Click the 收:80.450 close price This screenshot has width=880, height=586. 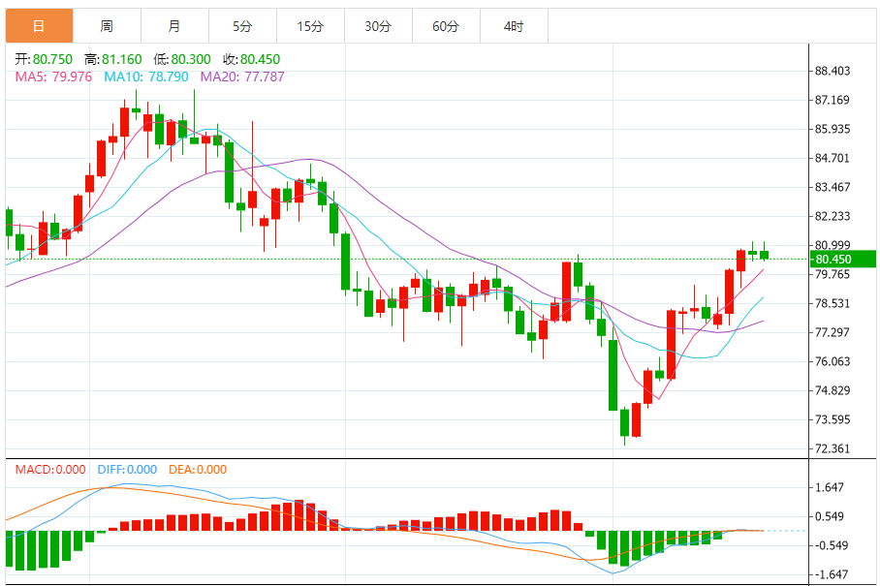click(251, 59)
